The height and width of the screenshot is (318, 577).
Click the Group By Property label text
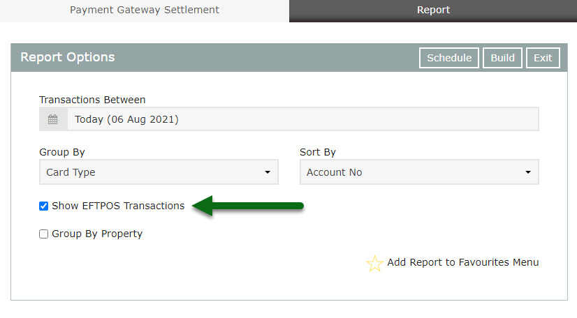click(x=97, y=234)
